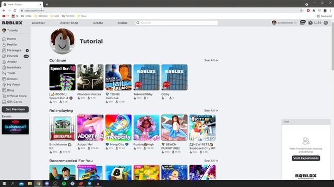Viewport: 334px width, 187px height.
Task: Open Blog from the sidebar
Action: (8, 90)
